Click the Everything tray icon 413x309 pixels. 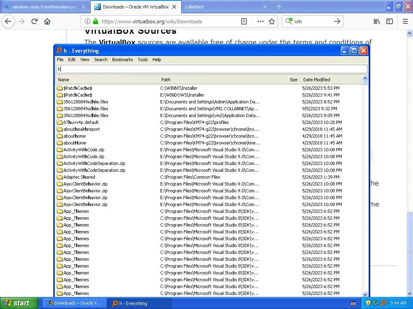click(383, 303)
